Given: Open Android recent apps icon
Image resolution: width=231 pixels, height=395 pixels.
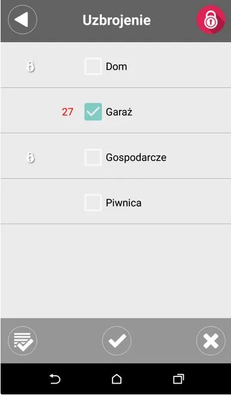Looking at the screenshot, I should [178, 379].
